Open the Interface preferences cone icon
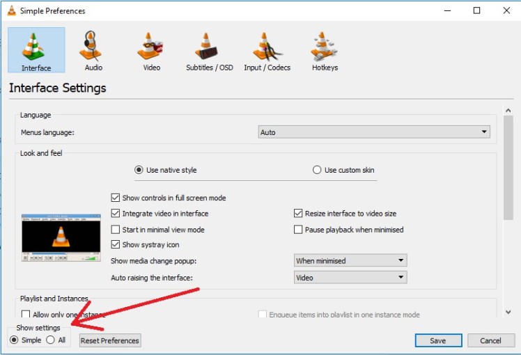This screenshot has width=521, height=355. [x=36, y=47]
